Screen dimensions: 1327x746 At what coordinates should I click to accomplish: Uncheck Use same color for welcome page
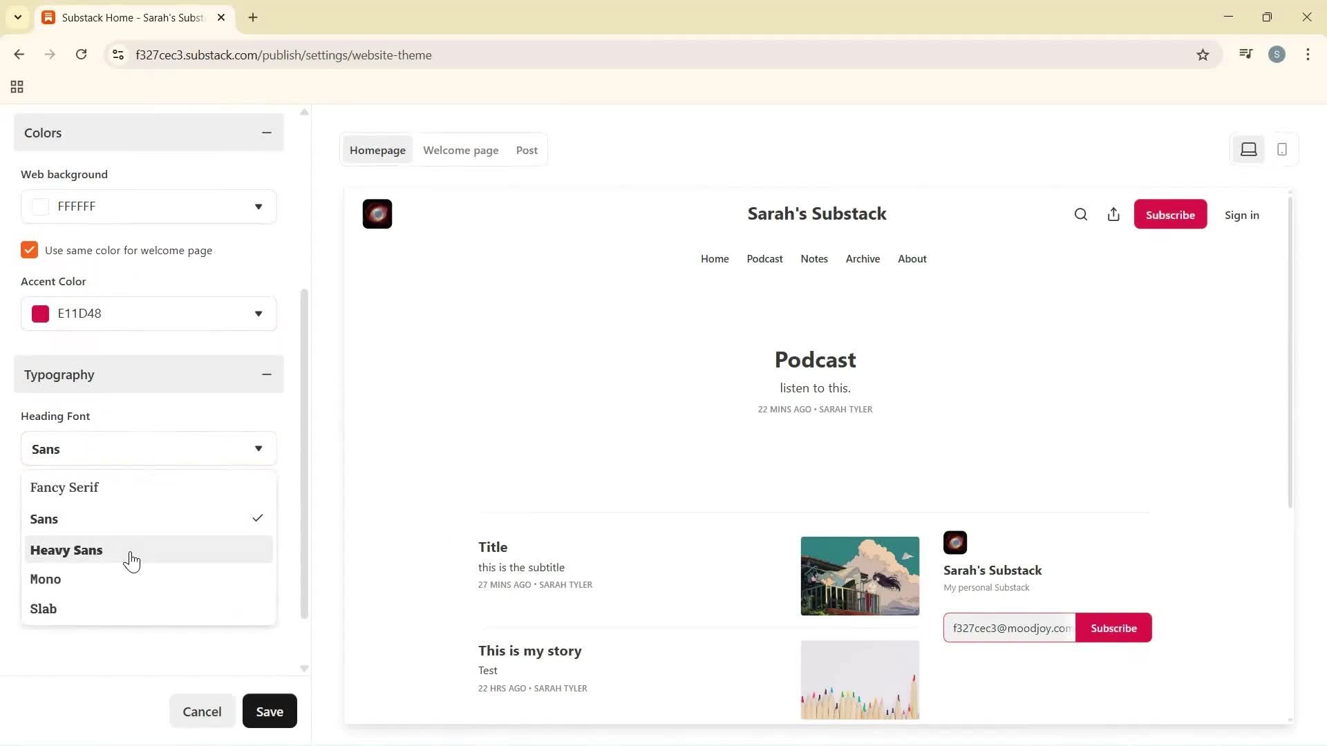coord(29,250)
